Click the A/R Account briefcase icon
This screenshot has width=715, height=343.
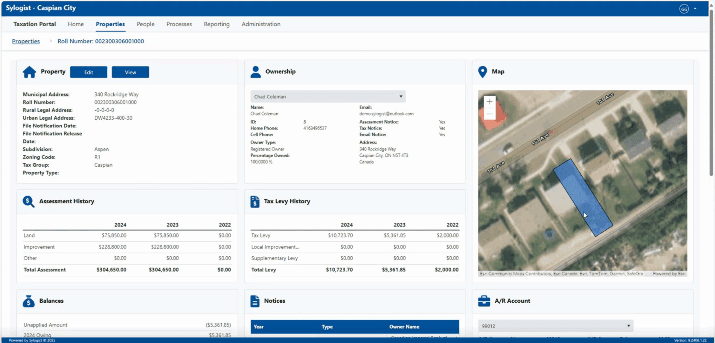pos(484,301)
